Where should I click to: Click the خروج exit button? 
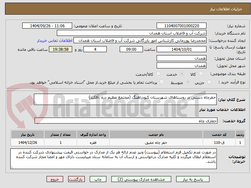click(x=55, y=179)
